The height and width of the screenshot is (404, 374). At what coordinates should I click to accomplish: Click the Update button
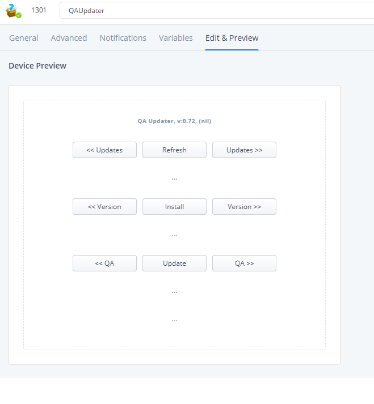point(174,263)
